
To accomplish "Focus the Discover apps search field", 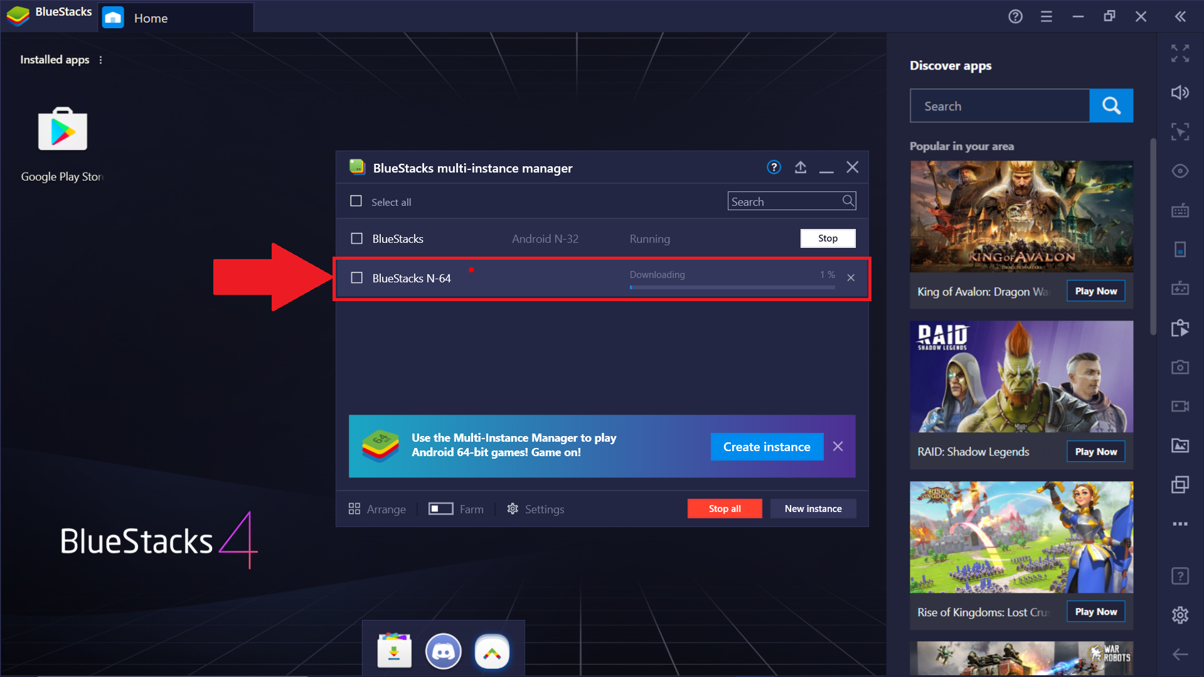I will click(x=999, y=105).
